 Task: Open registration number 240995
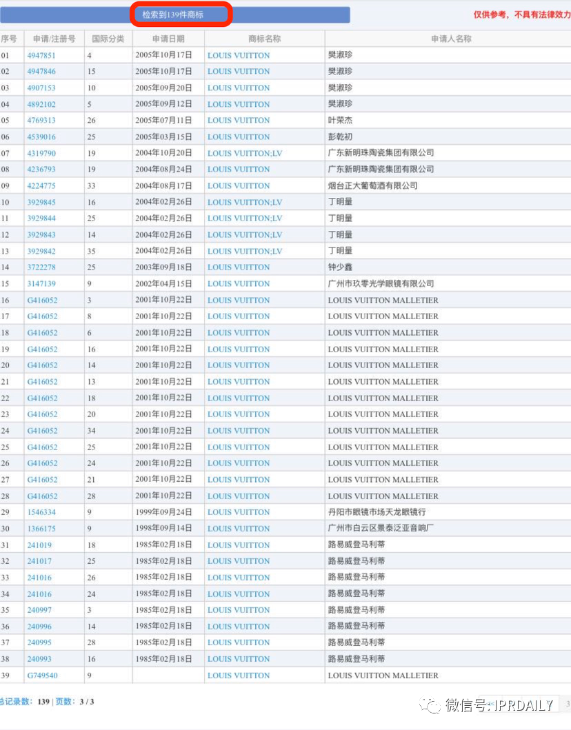pos(39,642)
